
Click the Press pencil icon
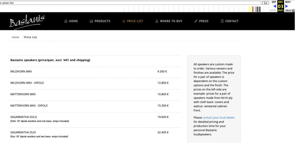[196, 21]
